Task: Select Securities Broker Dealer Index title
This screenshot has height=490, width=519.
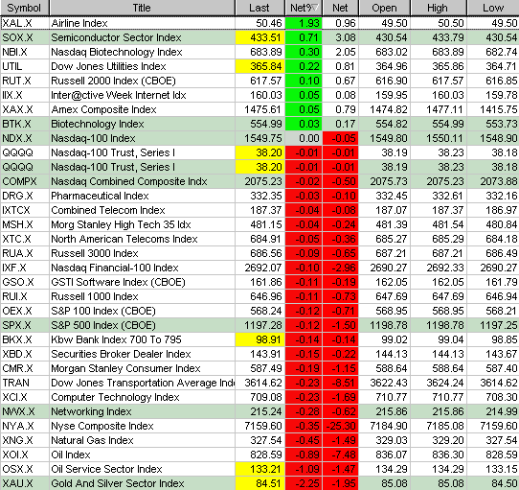Action: (x=122, y=354)
